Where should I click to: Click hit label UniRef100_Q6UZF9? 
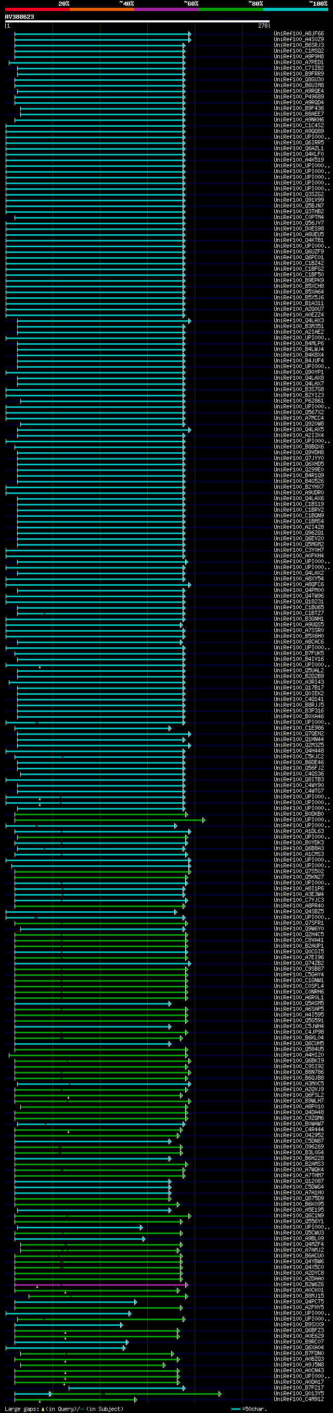(299, 252)
